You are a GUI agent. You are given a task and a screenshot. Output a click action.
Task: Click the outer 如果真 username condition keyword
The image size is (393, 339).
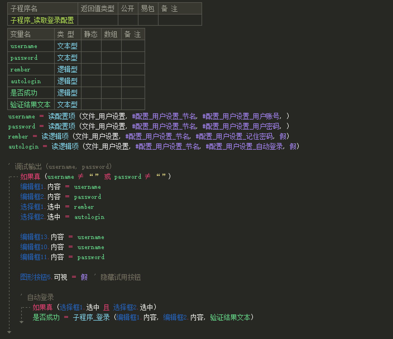pyautogui.click(x=30, y=176)
